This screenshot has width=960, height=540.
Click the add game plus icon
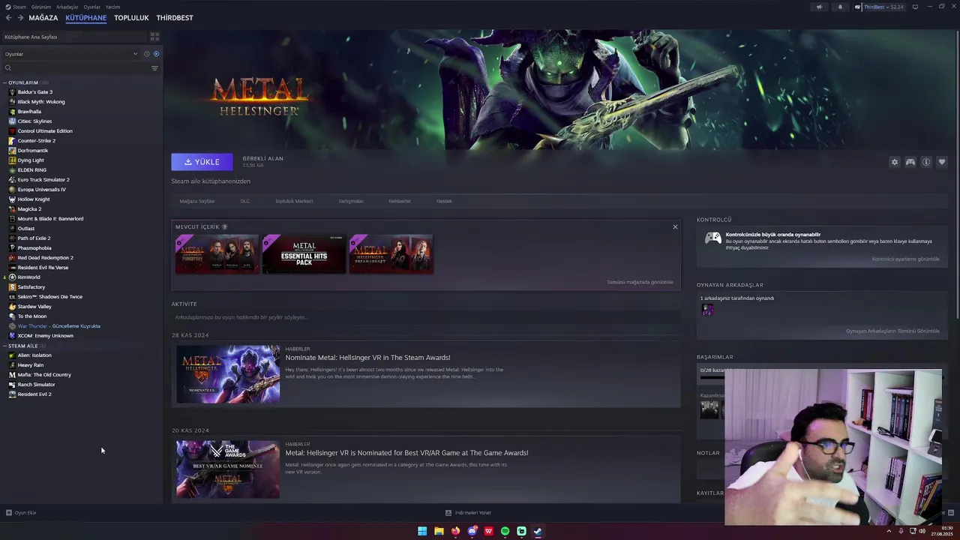(9, 513)
